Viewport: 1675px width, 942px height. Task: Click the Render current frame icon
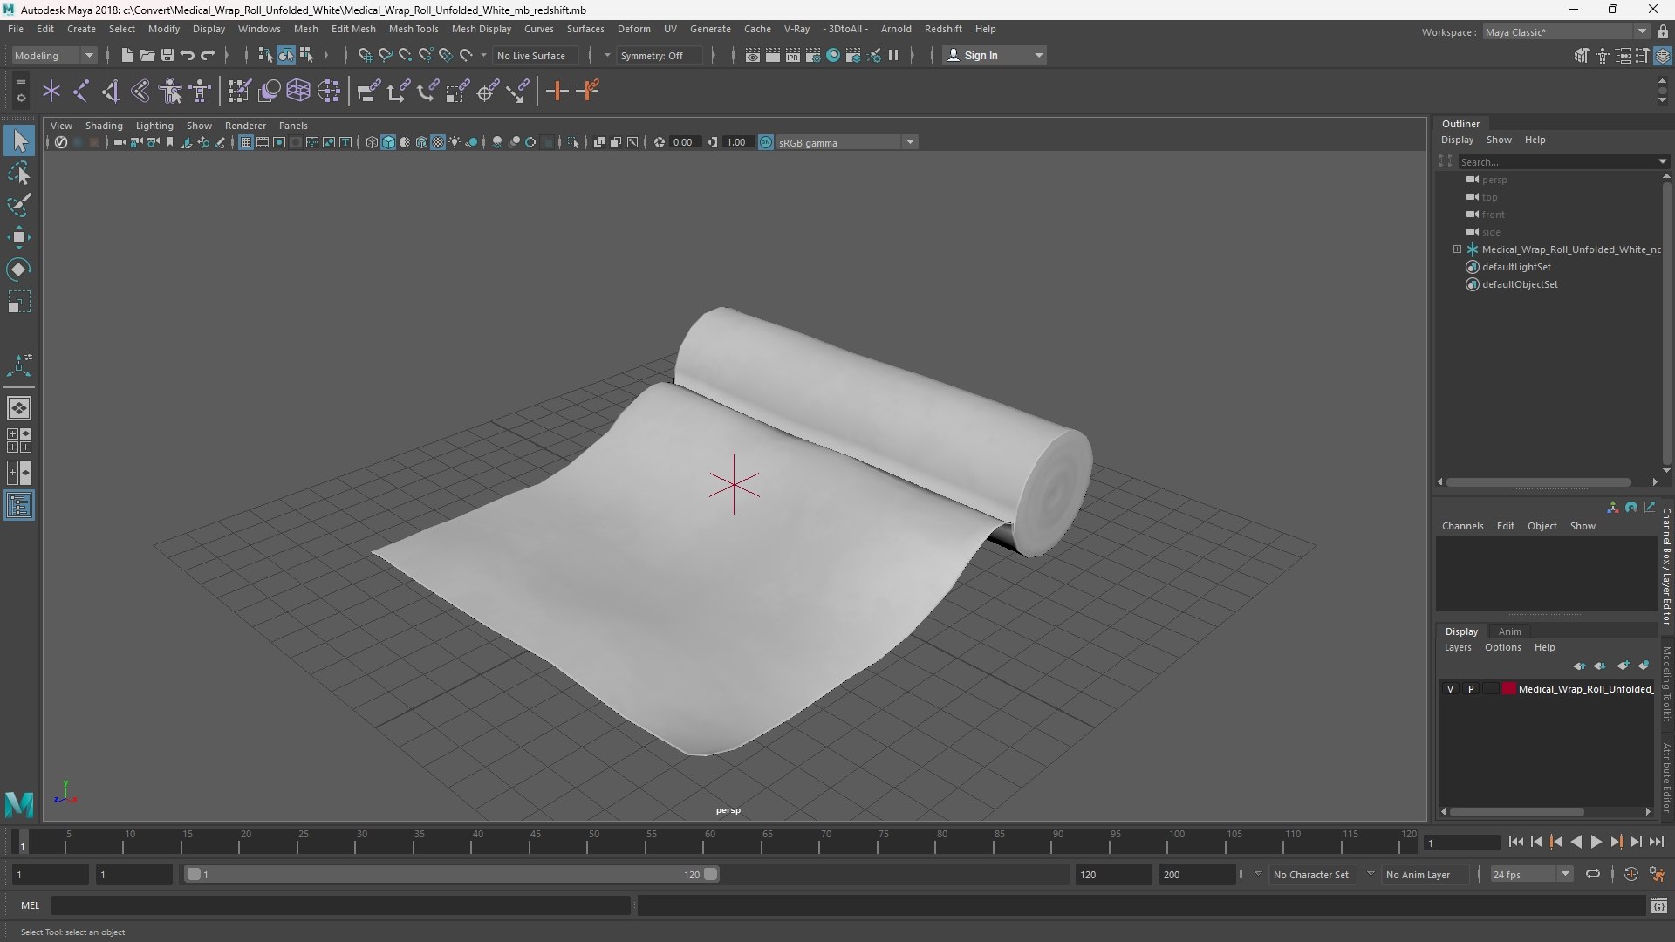(773, 55)
